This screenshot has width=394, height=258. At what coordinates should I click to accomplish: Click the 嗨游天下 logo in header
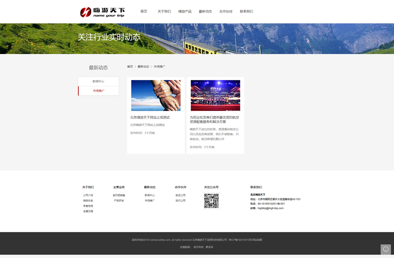coord(102,12)
